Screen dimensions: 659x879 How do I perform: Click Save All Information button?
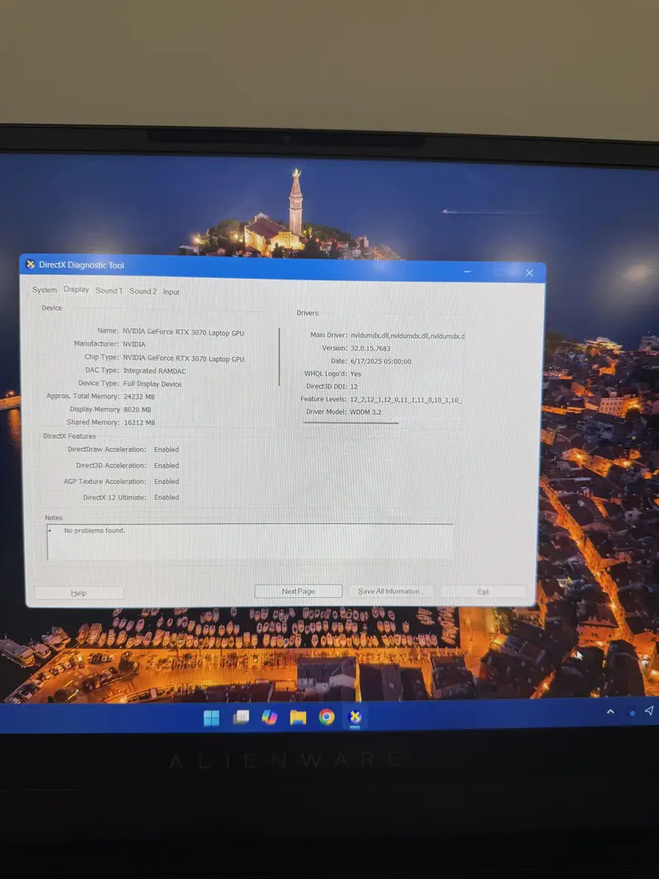[390, 591]
